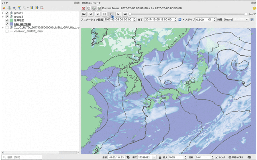Play the animation forward
257x160 pixels.
[x=111, y=14]
